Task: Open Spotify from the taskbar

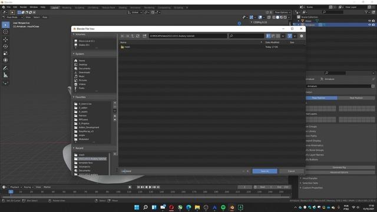Action: point(223,207)
